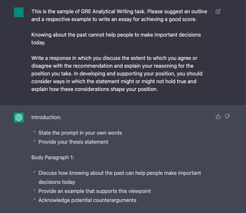Image resolution: width=246 pixels, height=213 pixels.
Task: Click the "Introduction:" heading
Action: point(46,117)
